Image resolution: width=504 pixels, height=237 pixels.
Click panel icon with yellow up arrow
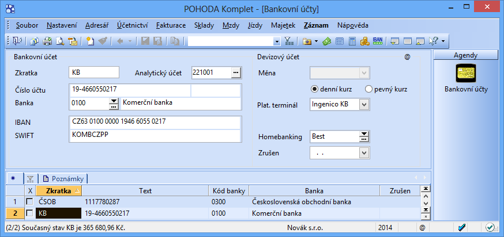[x=420, y=41]
